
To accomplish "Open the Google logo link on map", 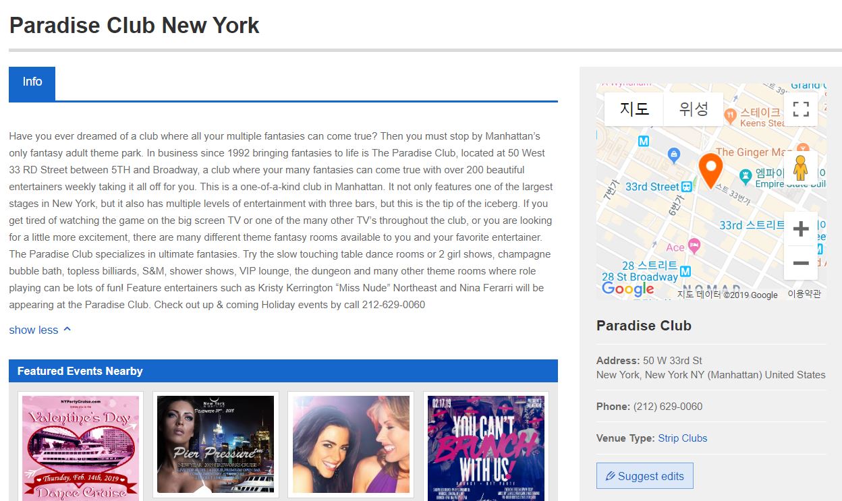I will coord(627,289).
